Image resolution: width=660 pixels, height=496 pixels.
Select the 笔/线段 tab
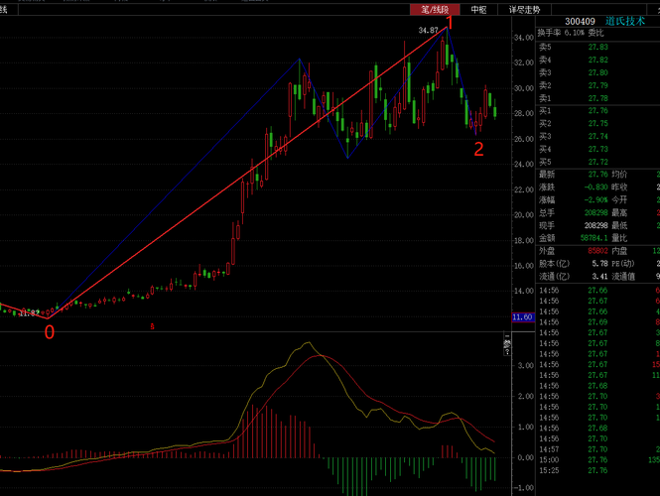[435, 10]
